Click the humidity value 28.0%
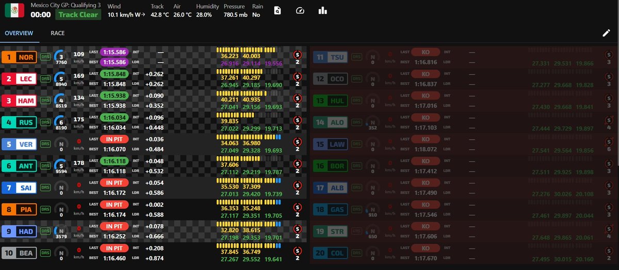This screenshot has height=270, width=619. click(x=204, y=14)
